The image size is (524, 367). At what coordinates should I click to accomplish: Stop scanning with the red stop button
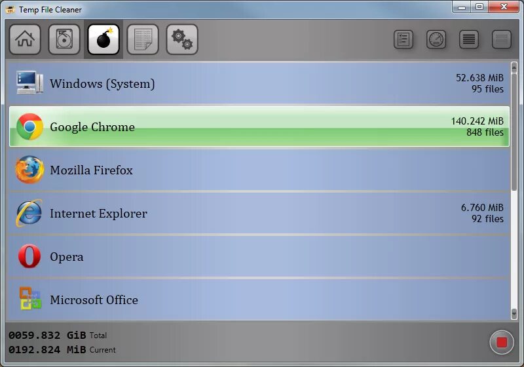click(x=502, y=342)
